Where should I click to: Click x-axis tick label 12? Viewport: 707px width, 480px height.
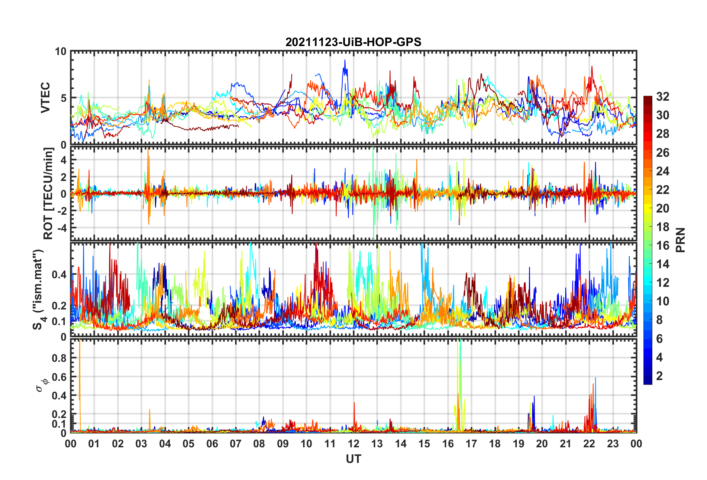[x=353, y=444]
